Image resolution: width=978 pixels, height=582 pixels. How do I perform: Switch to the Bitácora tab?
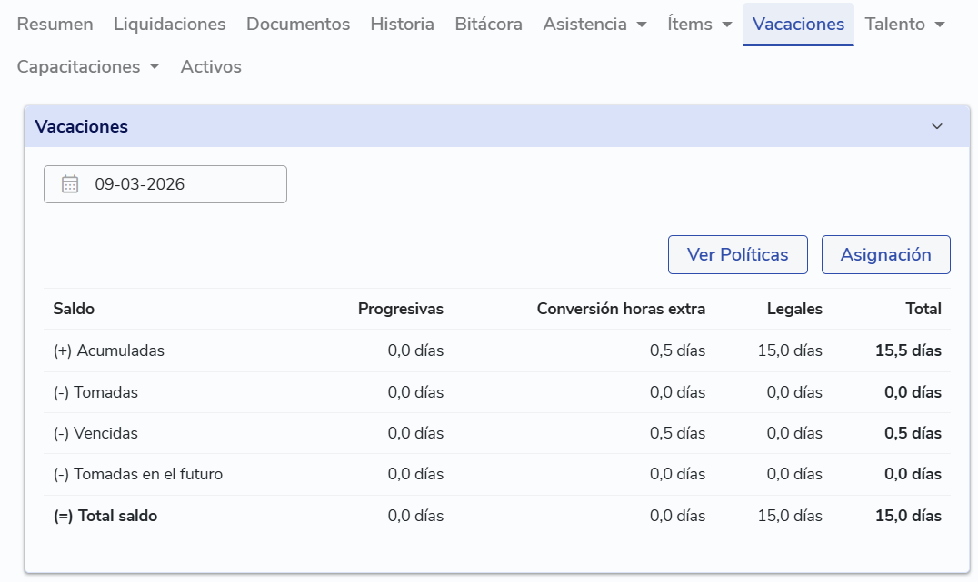click(x=488, y=25)
